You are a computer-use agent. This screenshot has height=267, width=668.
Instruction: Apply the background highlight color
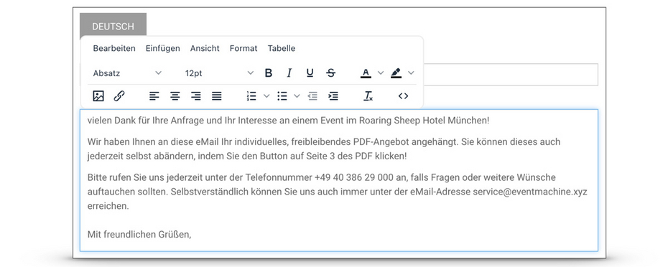(396, 72)
